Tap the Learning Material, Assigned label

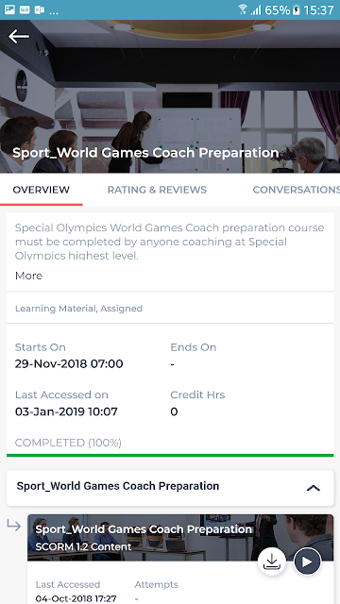[x=78, y=309]
